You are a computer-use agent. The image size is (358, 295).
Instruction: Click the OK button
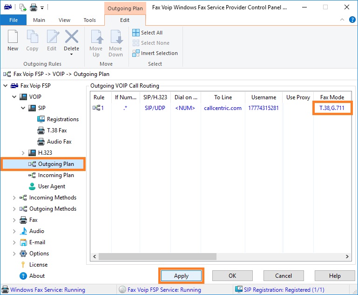(232, 276)
